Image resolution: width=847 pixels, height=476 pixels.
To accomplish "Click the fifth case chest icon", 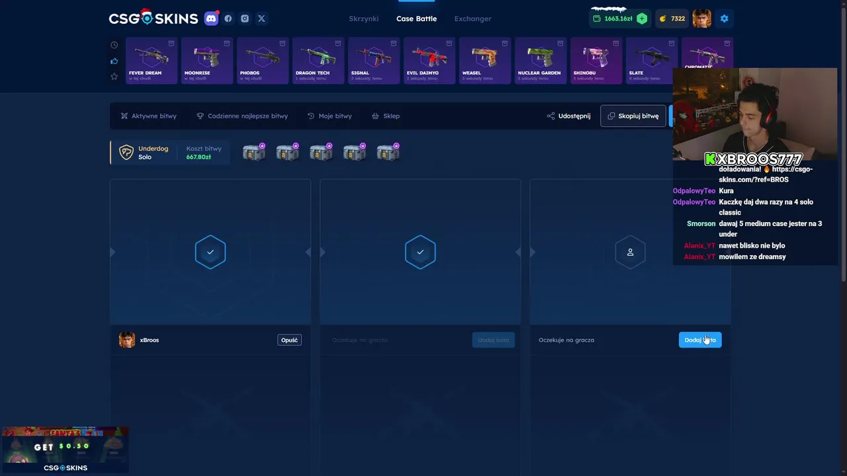I will tap(388, 153).
